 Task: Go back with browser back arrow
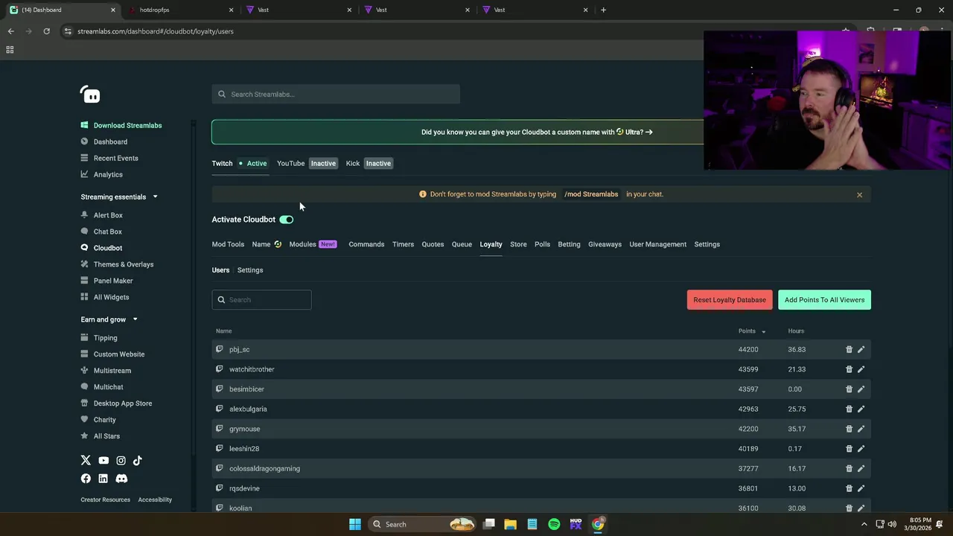10,31
